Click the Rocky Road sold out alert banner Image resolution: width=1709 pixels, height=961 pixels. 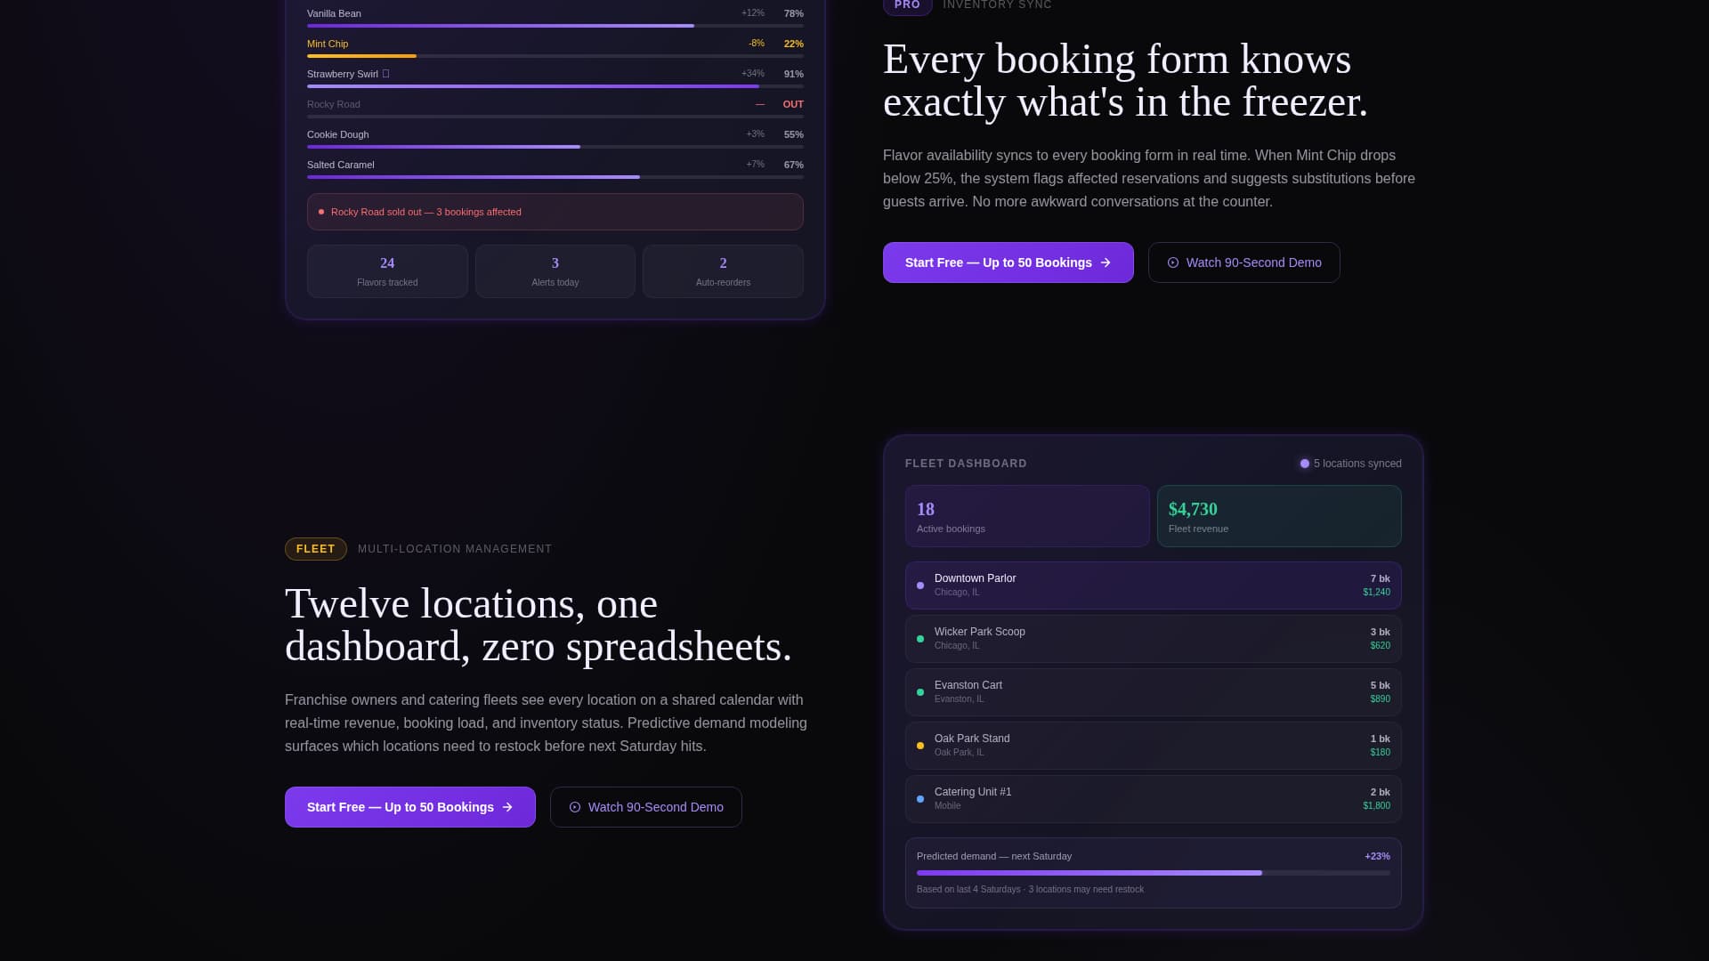555,212
